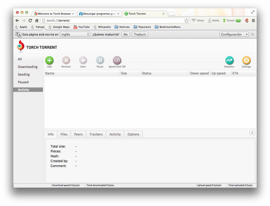Sort by the Status column header
This screenshot has height=206, width=270.
point(165,73)
